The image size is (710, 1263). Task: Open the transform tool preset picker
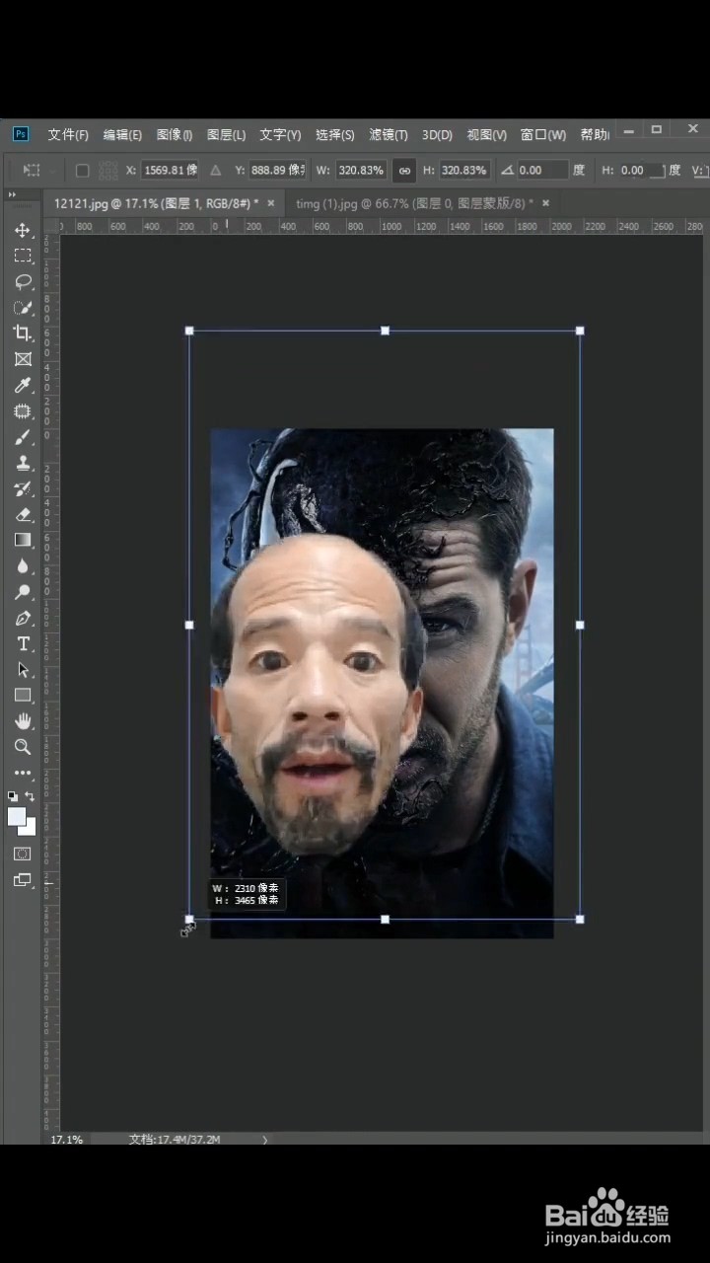36,170
